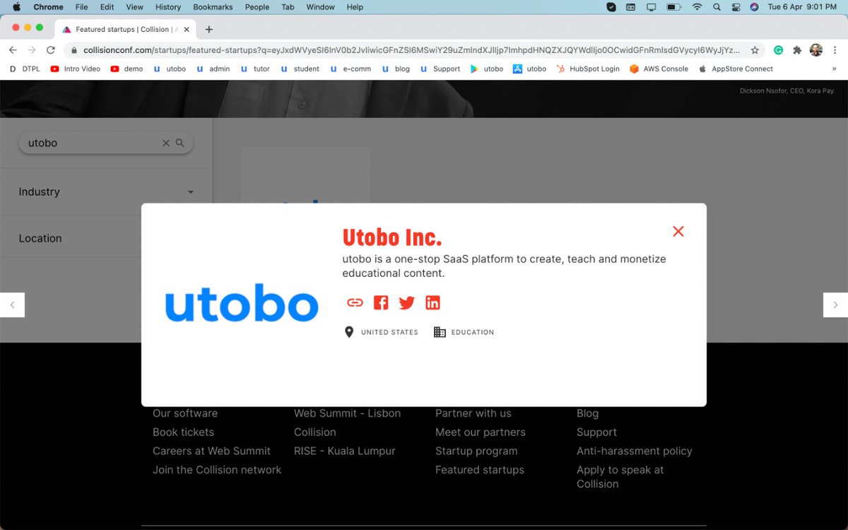Expand the Industry filter
The image size is (848, 530).
point(106,192)
